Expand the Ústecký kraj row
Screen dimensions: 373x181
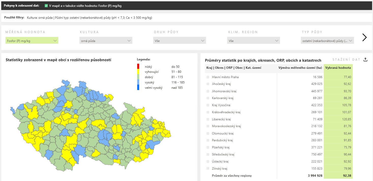(x=208, y=162)
